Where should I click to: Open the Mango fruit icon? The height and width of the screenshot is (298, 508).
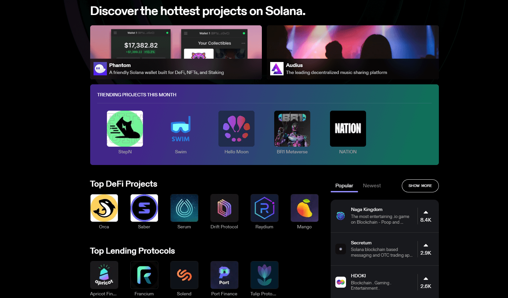pyautogui.click(x=305, y=208)
